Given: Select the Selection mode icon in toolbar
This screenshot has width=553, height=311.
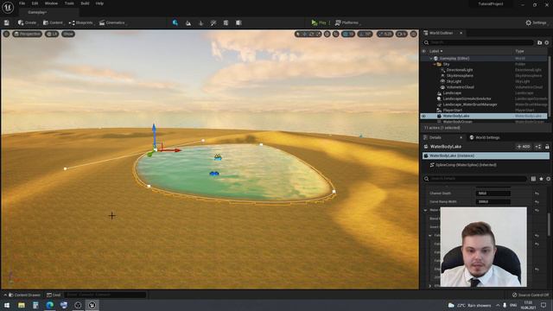Looking at the screenshot, I should click(x=175, y=22).
